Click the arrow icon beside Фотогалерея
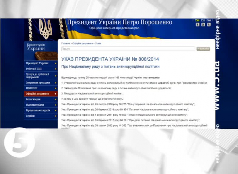The width and height of the screenshot is (238, 174). [x=56, y=99]
